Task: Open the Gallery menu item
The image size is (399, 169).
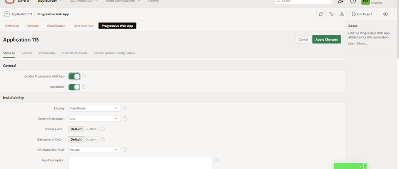Action: (x=153, y=1)
